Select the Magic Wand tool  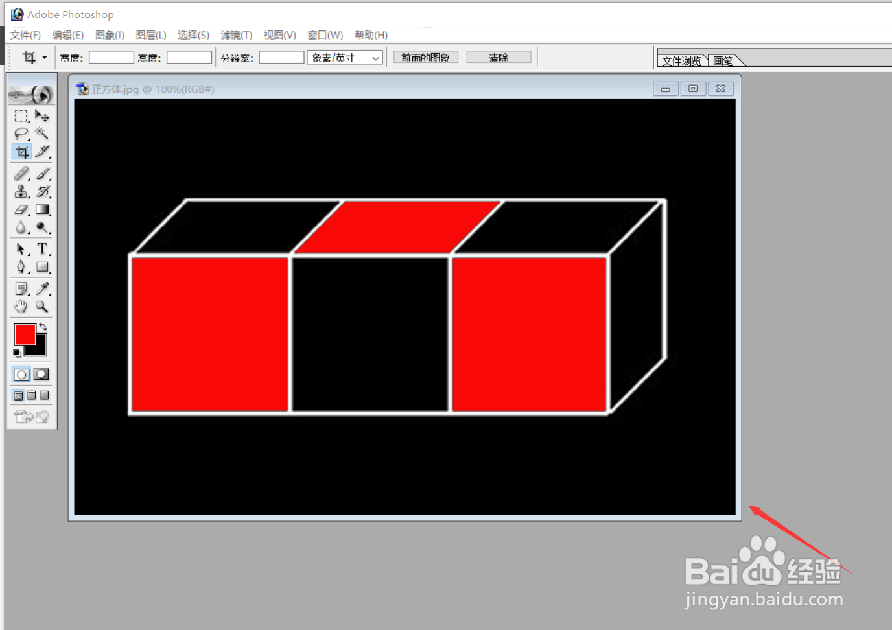tap(42, 134)
